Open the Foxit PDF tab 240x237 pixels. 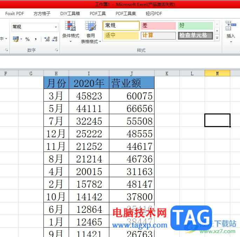coord(15,14)
